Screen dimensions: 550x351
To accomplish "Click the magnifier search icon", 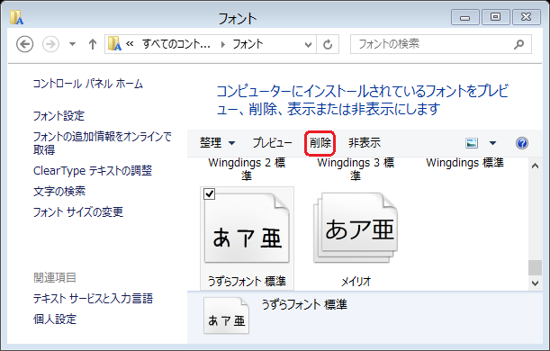I will point(518,44).
